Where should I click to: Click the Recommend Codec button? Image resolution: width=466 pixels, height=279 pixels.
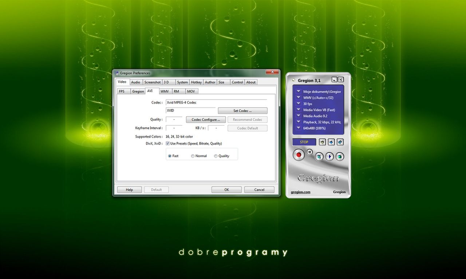(248, 119)
